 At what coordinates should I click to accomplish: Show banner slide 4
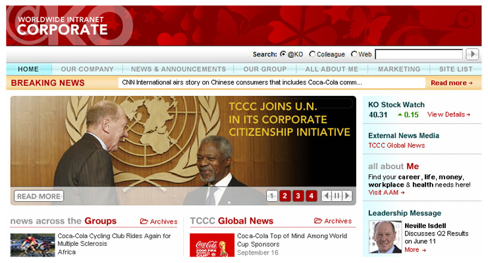pyautogui.click(x=312, y=196)
